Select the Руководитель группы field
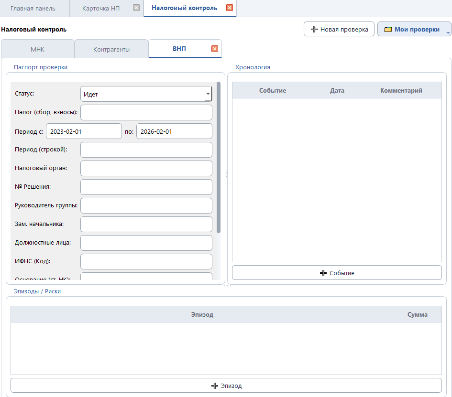452x397 pixels. tap(146, 205)
